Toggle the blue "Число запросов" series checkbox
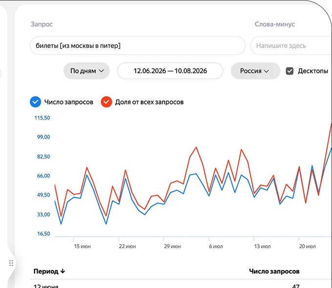 click(x=35, y=102)
